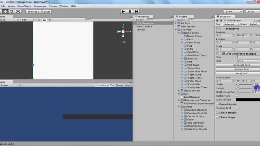Image resolution: width=260 pixels, height=146 pixels.
Task: Open the Window menu
Action: 64,6
